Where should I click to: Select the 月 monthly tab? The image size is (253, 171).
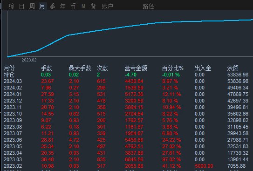click(x=42, y=7)
